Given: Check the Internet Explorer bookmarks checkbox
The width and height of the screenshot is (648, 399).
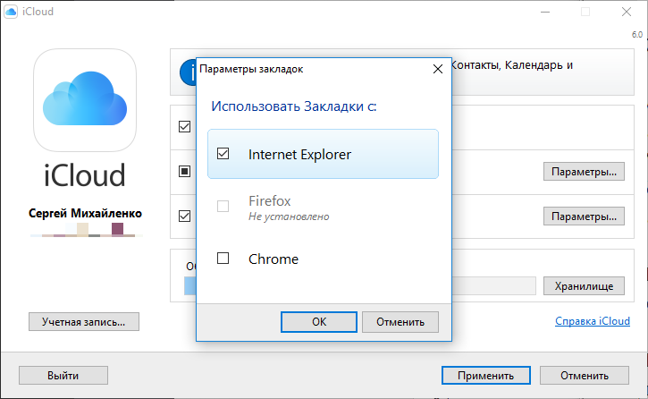Looking at the screenshot, I should [x=223, y=154].
